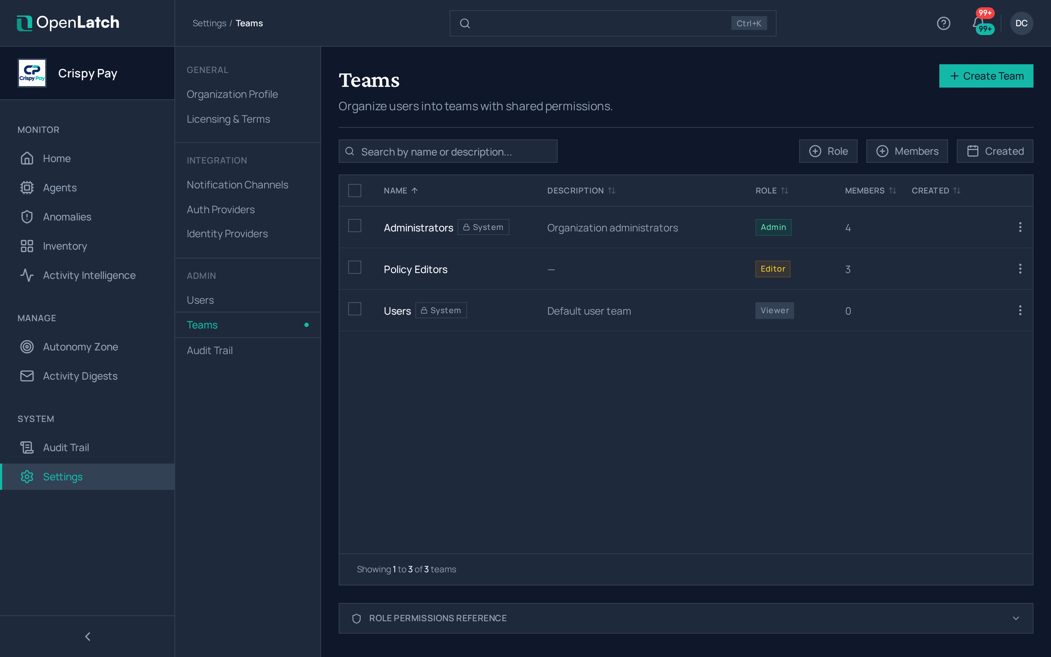Open Inventory in the sidebar
This screenshot has width=1051, height=657.
(x=88, y=246)
